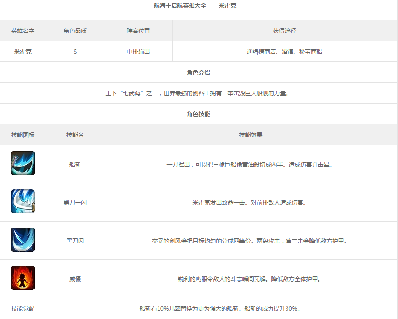Click the 中排输出 position cell
Viewport: 398px width, 319px height.
click(x=139, y=51)
